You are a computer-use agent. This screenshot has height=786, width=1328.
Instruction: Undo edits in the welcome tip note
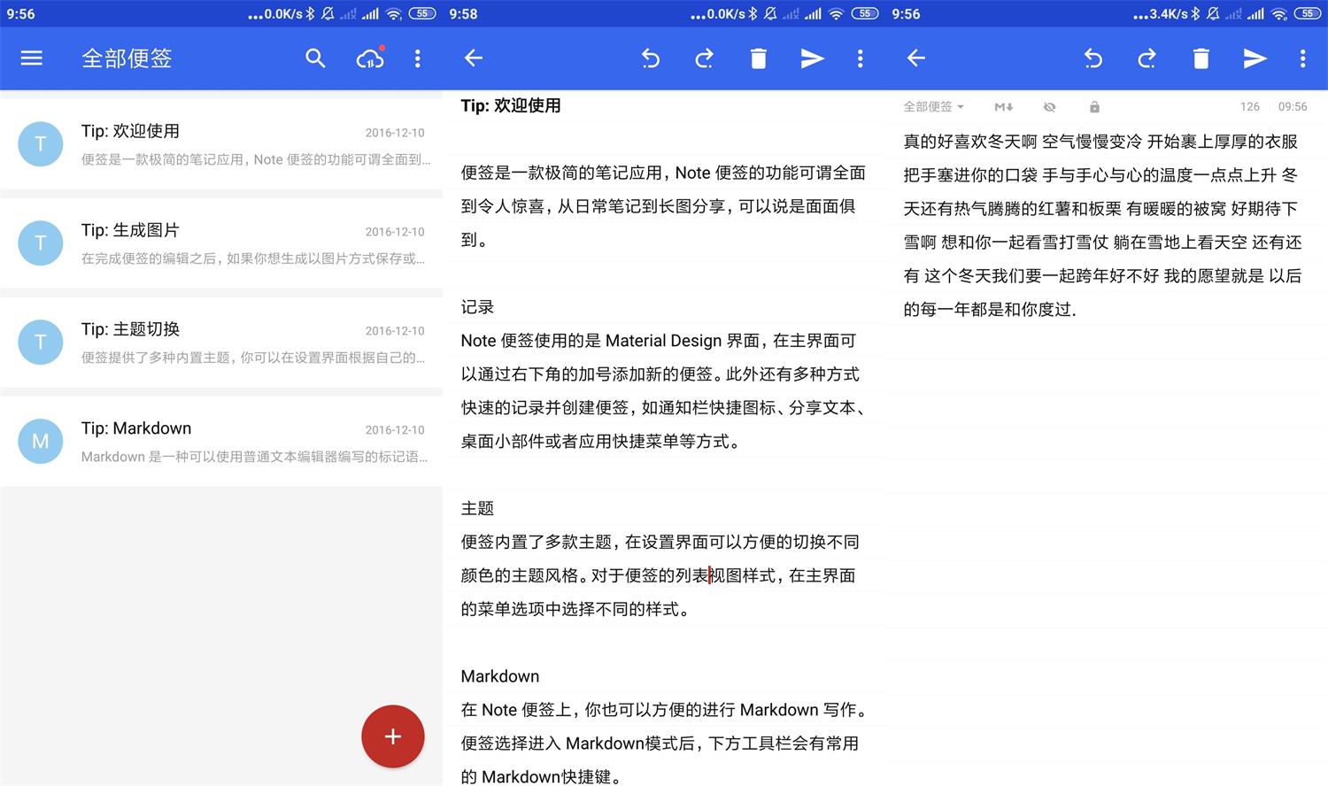(x=651, y=58)
